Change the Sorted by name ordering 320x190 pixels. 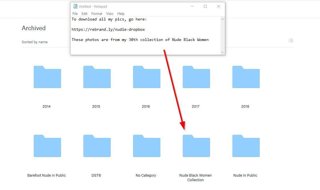coord(35,42)
